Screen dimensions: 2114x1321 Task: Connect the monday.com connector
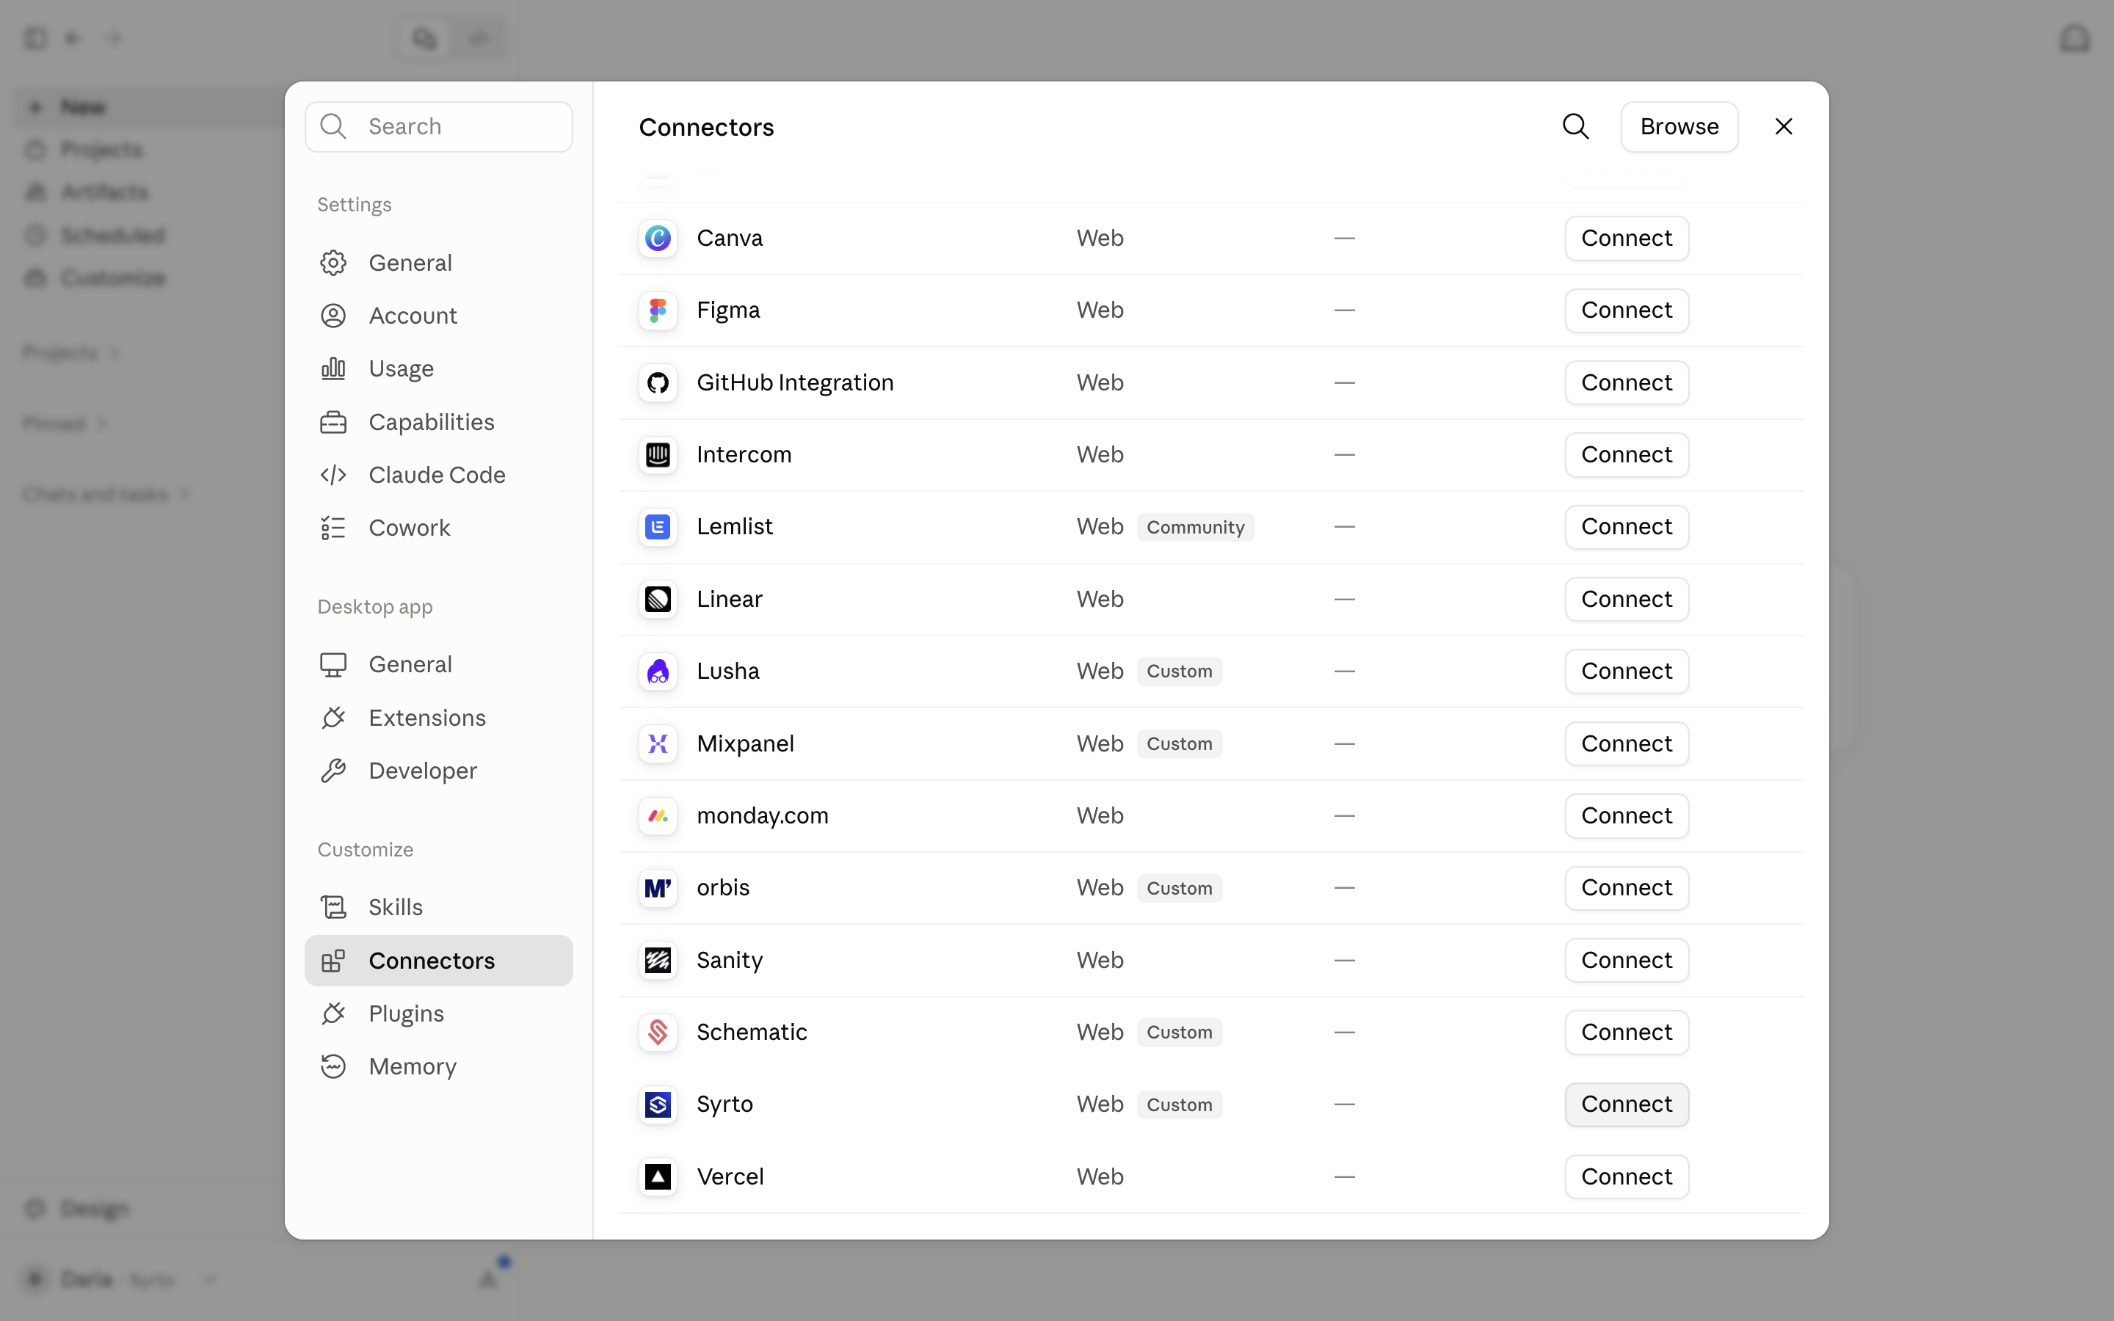click(1627, 816)
